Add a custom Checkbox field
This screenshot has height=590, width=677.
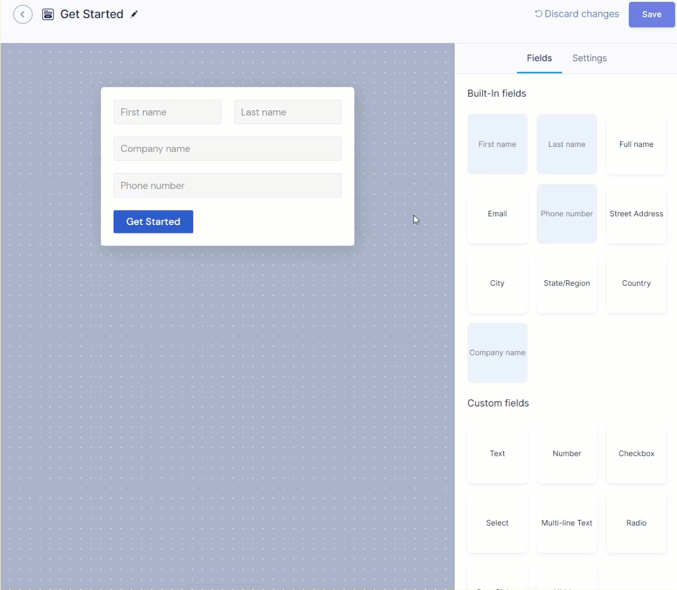(x=636, y=453)
